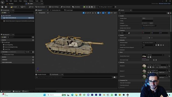The height and width of the screenshot is (97, 172).
Task: Open My Blueprint settings gear icon
Action: 33,37
